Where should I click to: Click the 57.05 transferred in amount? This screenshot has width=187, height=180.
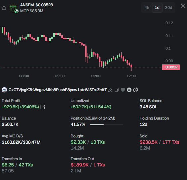pos(8,171)
